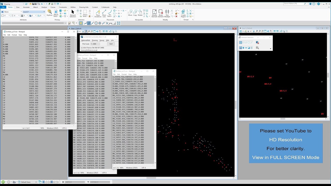Select the Place Line tool
This screenshot has height=186, width=331.
(x=104, y=13)
